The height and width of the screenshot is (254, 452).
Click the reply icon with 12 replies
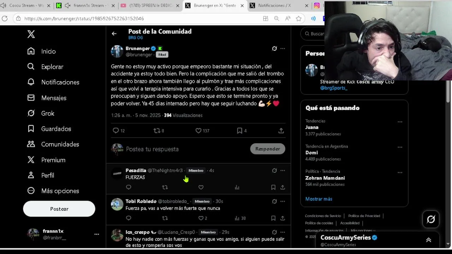tap(118, 131)
